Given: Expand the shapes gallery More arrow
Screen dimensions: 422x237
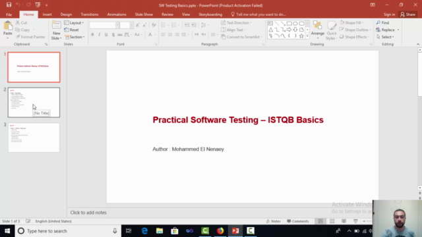Looking at the screenshot, I should point(307,36).
